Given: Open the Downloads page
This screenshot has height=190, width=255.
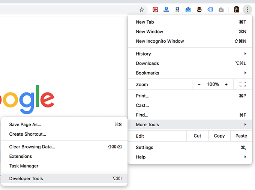Looking at the screenshot, I should (190, 63).
